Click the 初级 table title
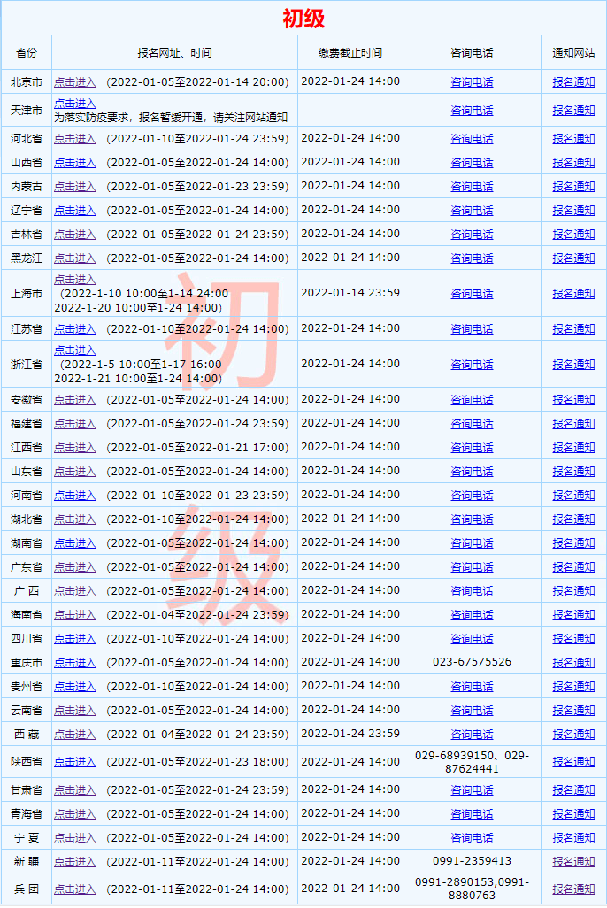The width and height of the screenshot is (607, 908). click(303, 19)
